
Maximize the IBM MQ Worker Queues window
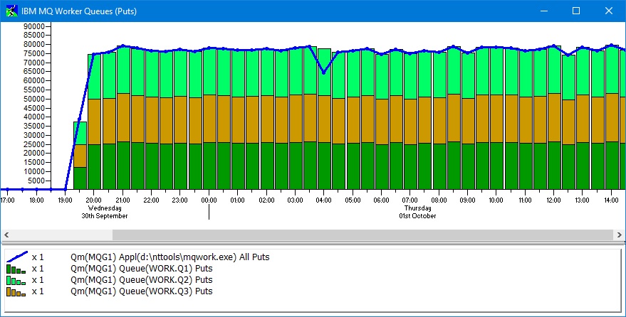click(x=576, y=11)
